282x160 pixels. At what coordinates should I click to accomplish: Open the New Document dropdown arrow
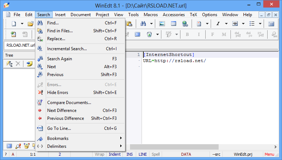point(22,23)
